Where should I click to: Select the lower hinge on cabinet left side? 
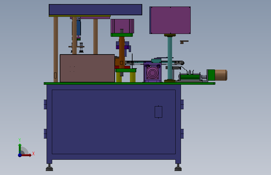click(x=45, y=134)
